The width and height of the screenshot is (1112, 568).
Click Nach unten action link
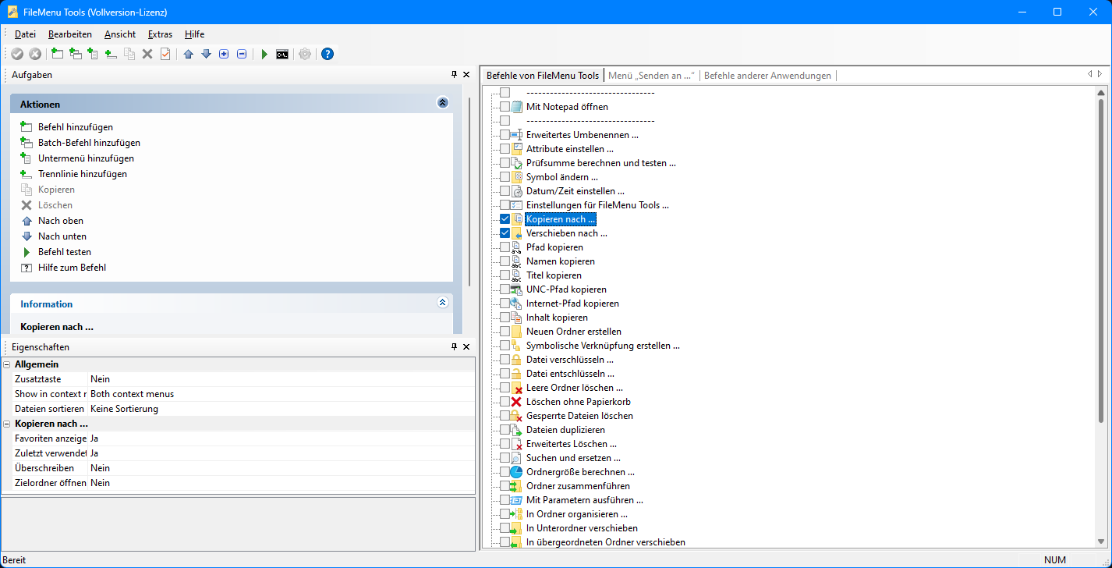pyautogui.click(x=62, y=236)
